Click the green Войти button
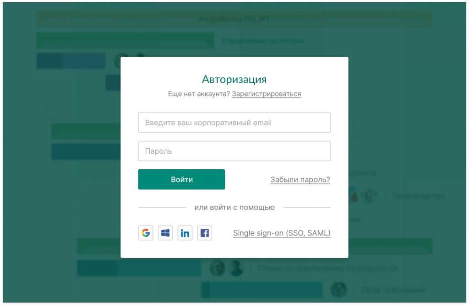 pos(181,179)
